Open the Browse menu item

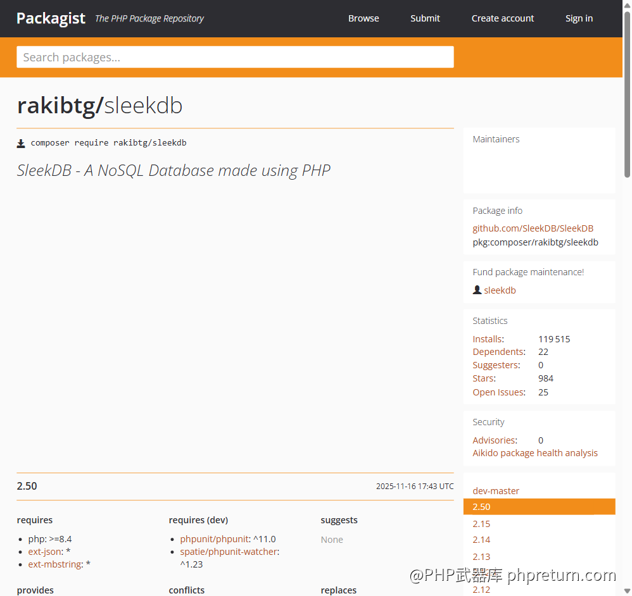click(x=363, y=18)
